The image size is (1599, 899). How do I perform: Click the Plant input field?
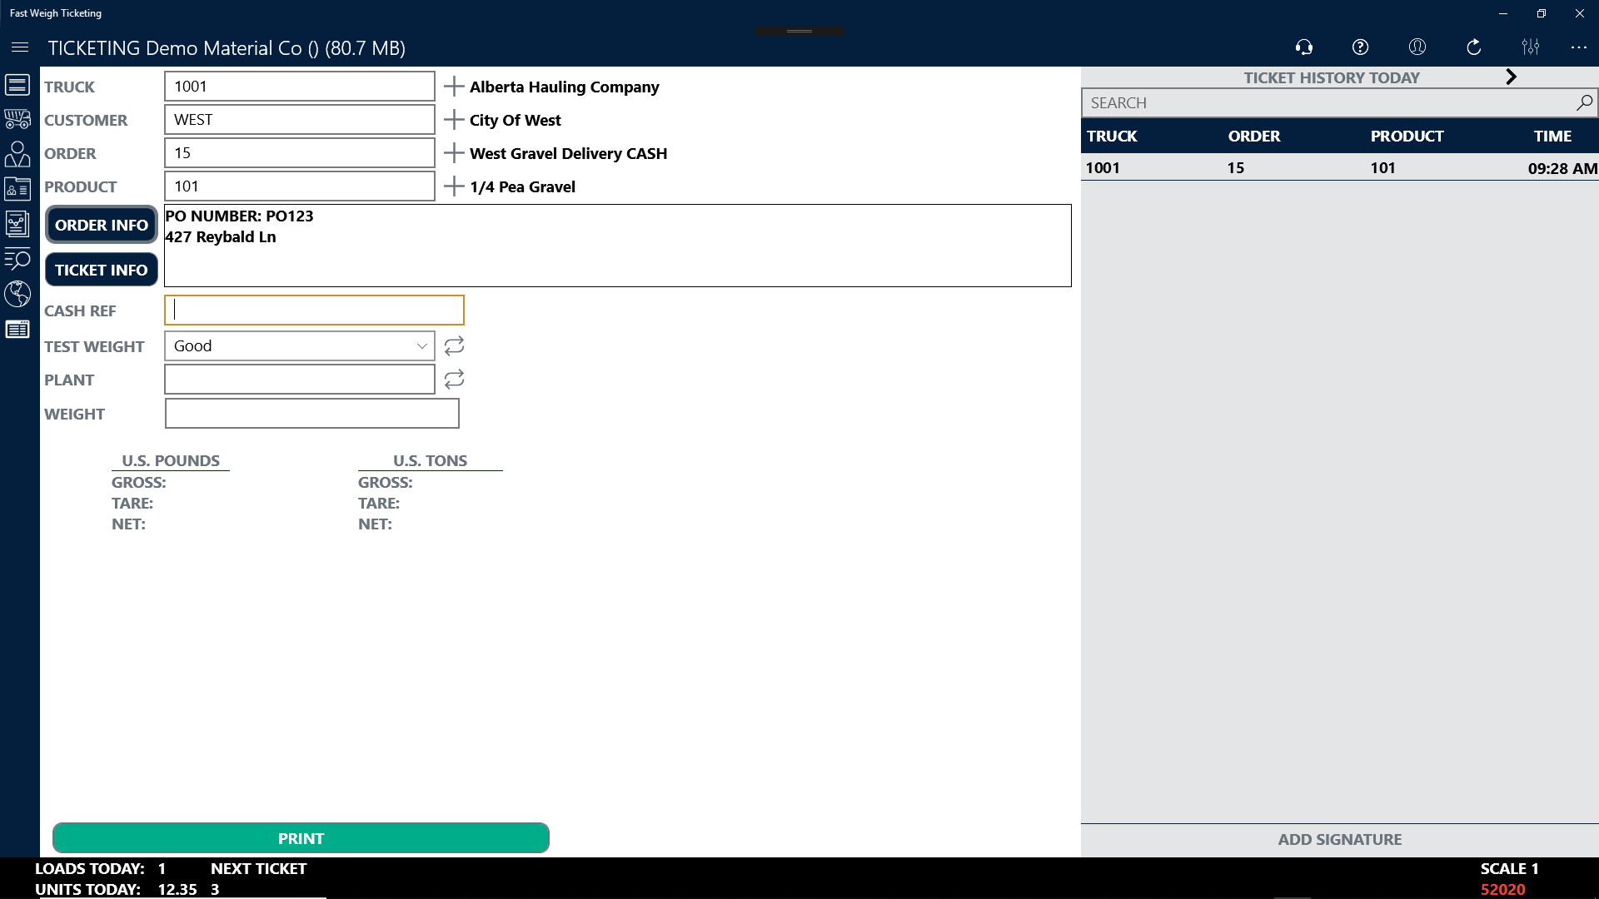(x=300, y=380)
